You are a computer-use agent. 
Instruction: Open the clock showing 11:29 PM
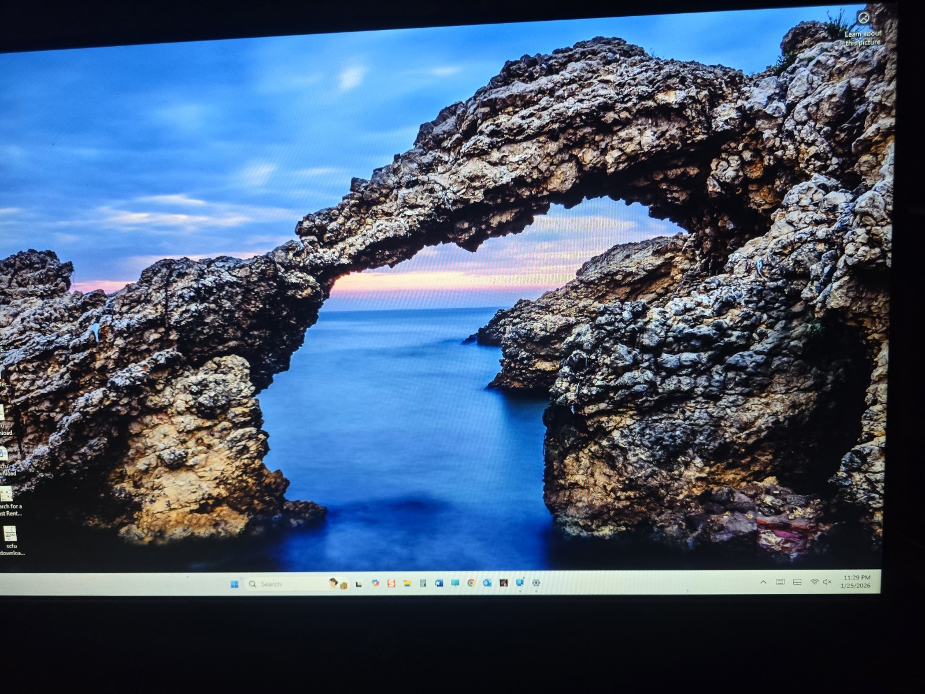point(856,581)
